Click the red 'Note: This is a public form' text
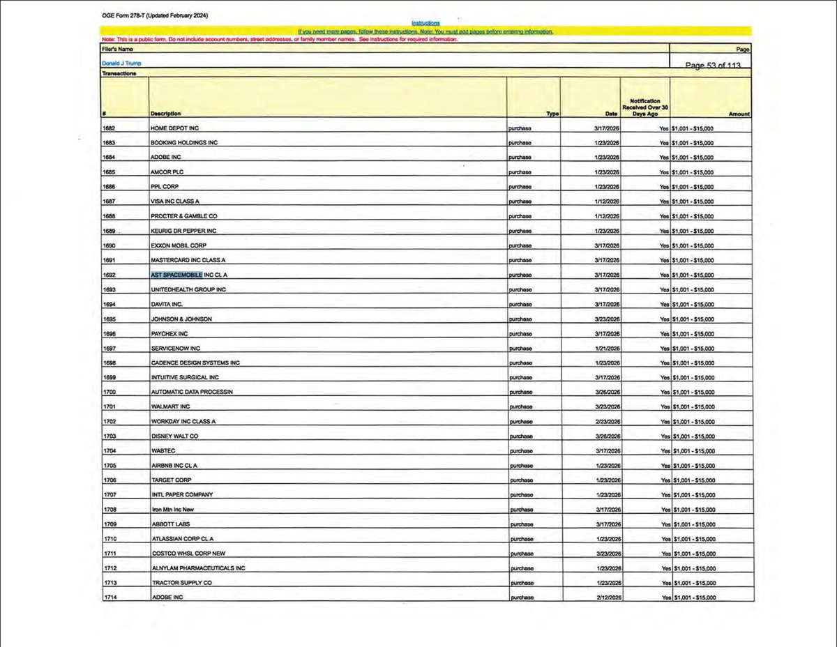This screenshot has width=837, height=647. tap(279, 40)
